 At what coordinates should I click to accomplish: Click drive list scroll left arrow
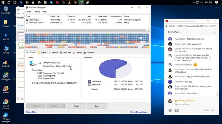point(26,30)
